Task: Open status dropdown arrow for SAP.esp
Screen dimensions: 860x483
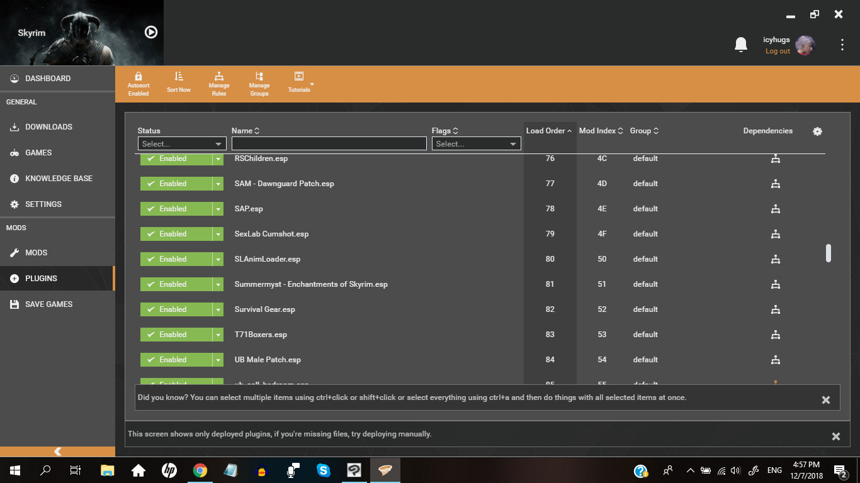Action: 218,209
